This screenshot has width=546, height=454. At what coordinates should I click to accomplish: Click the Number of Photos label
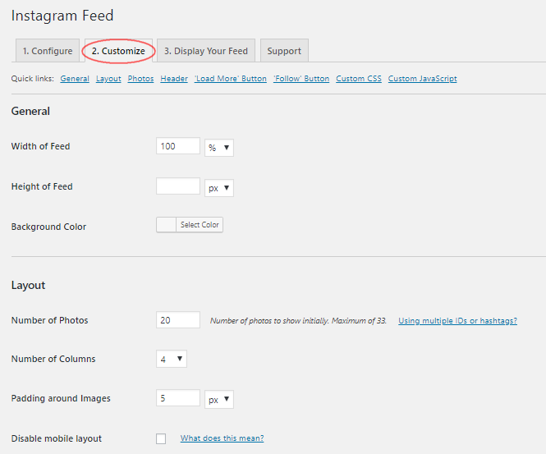point(50,320)
